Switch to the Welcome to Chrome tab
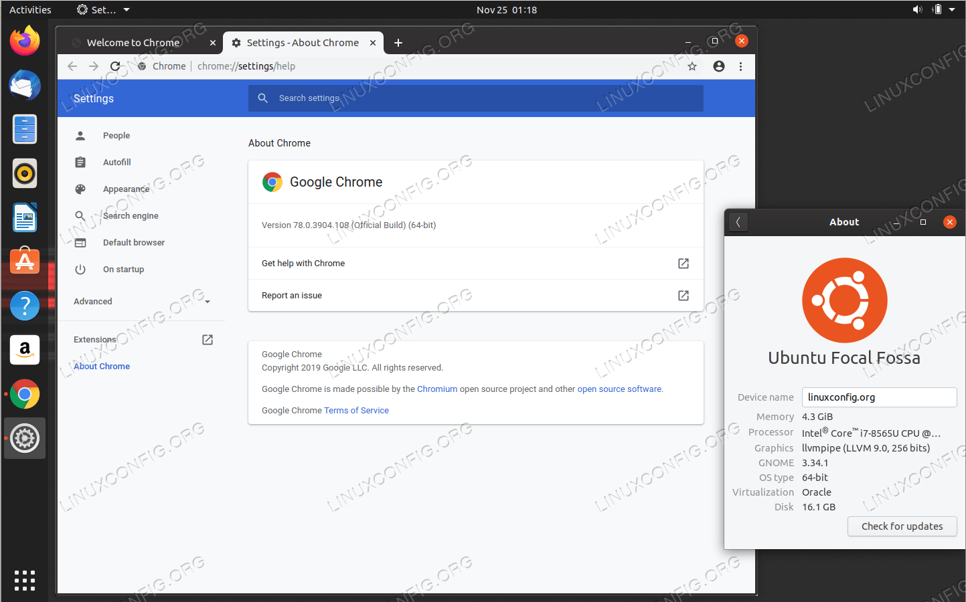 (x=133, y=43)
